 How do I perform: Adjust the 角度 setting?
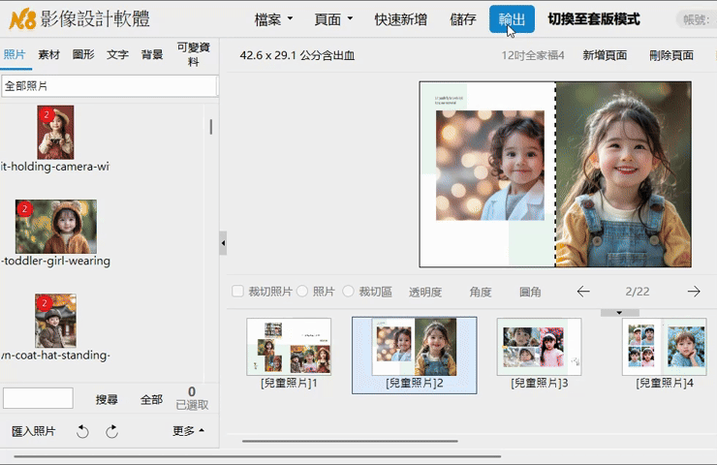(481, 293)
